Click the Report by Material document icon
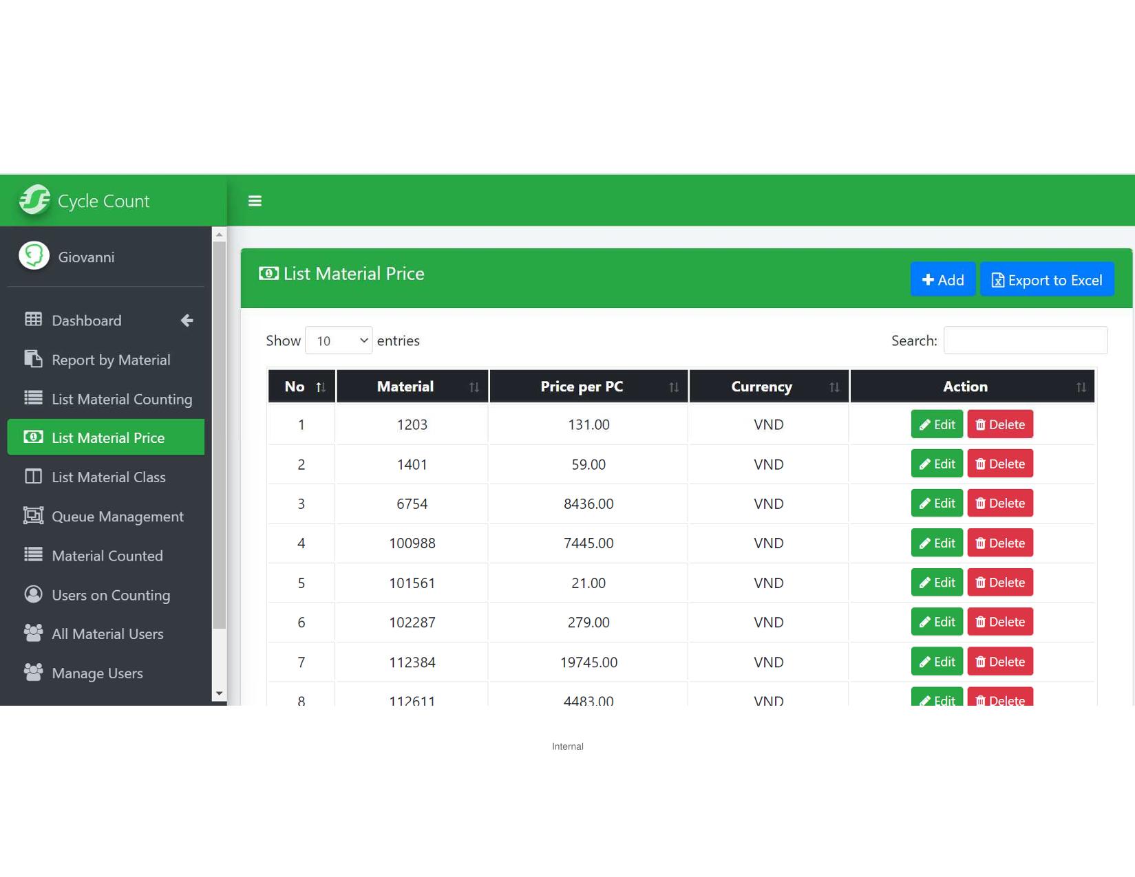 point(33,359)
